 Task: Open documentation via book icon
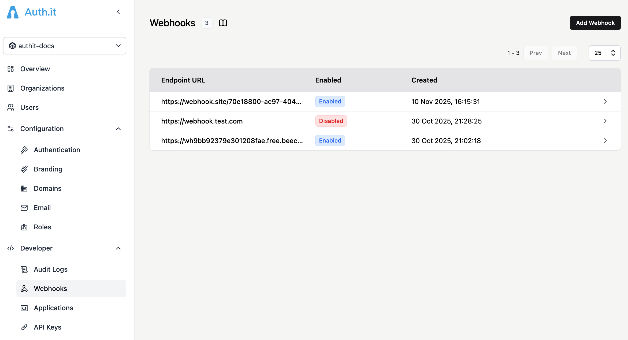(223, 23)
